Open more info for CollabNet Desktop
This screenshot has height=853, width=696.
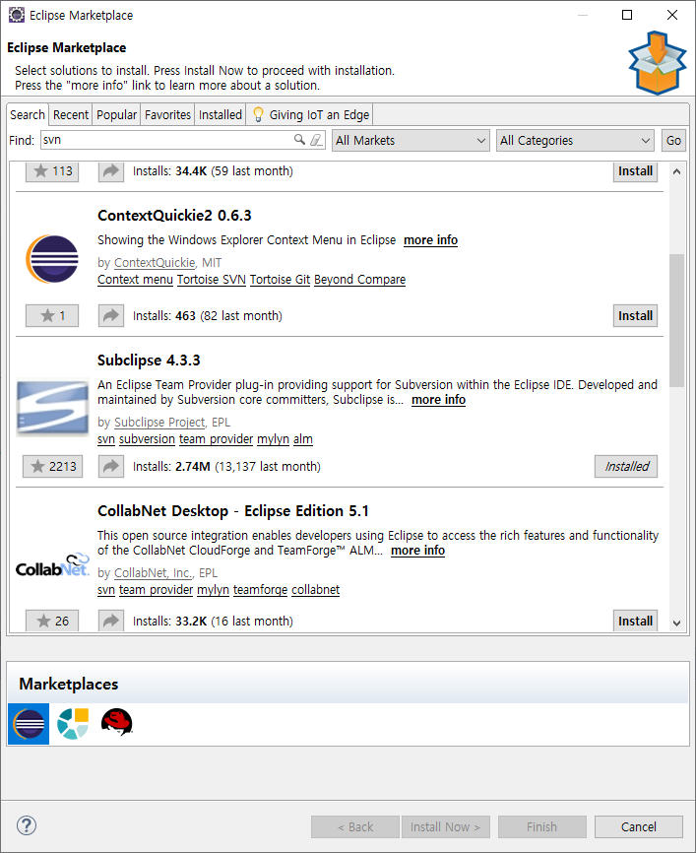[417, 551]
